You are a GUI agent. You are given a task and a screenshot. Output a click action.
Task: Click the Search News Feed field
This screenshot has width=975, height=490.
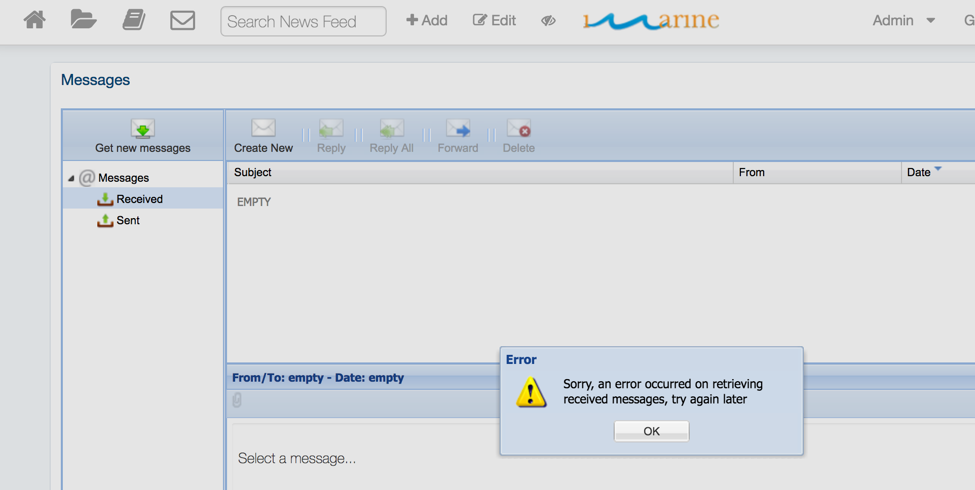pos(303,21)
